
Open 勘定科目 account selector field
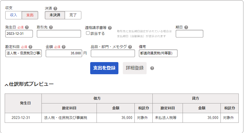point(24,53)
